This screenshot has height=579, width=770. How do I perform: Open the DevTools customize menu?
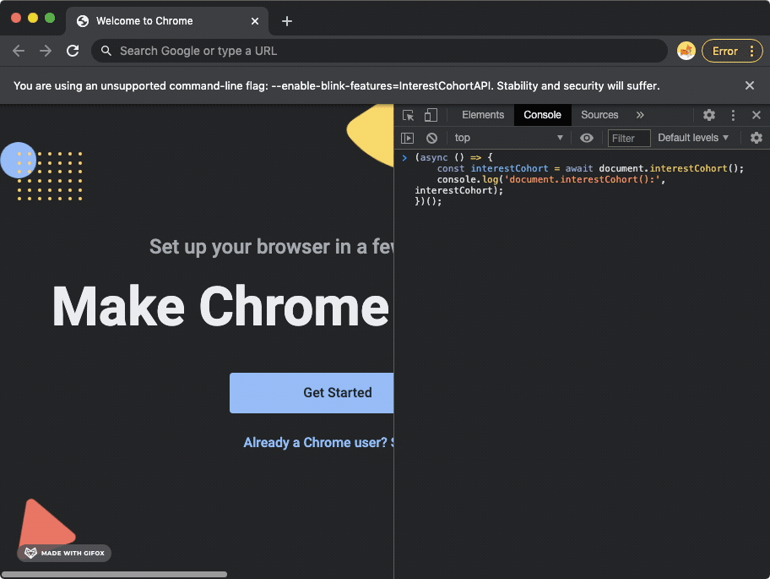tap(733, 115)
